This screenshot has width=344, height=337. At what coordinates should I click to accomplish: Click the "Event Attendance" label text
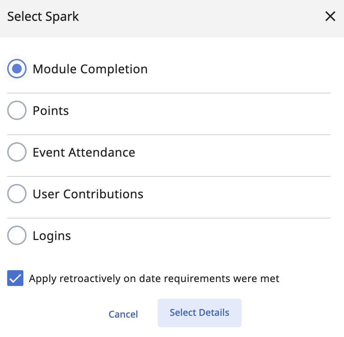(84, 152)
